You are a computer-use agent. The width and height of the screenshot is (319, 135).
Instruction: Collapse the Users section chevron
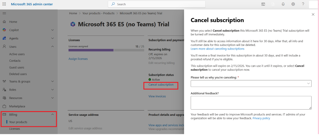(52, 47)
